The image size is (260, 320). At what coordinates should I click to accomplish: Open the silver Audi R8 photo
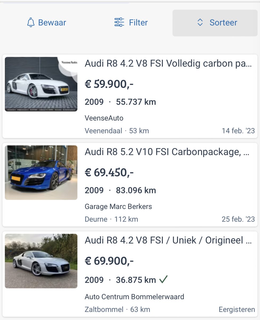[41, 261]
